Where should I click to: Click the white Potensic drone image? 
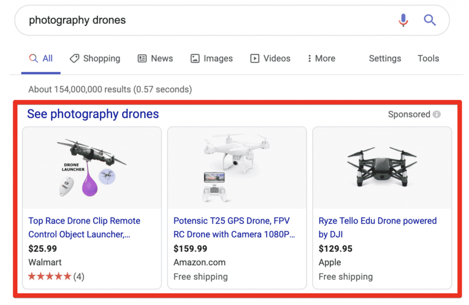coord(237,167)
